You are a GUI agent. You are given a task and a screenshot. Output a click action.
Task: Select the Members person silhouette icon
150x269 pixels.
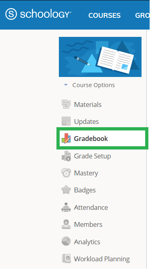[x=66, y=224]
